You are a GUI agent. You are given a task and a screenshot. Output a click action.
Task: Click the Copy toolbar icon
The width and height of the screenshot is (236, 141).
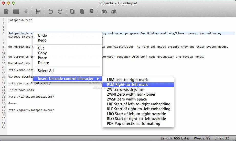[82, 11]
